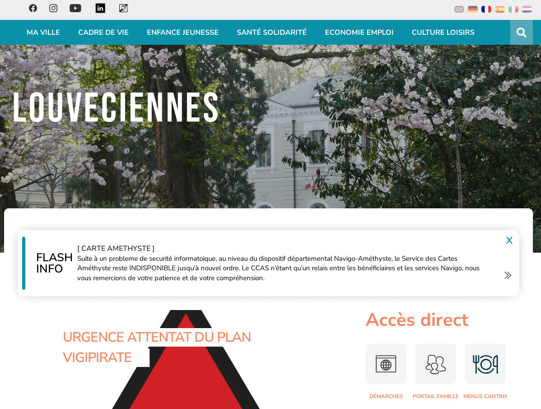The height and width of the screenshot is (409, 541).
Task: Open the LinkedIn page icon
Action: coord(100,8)
